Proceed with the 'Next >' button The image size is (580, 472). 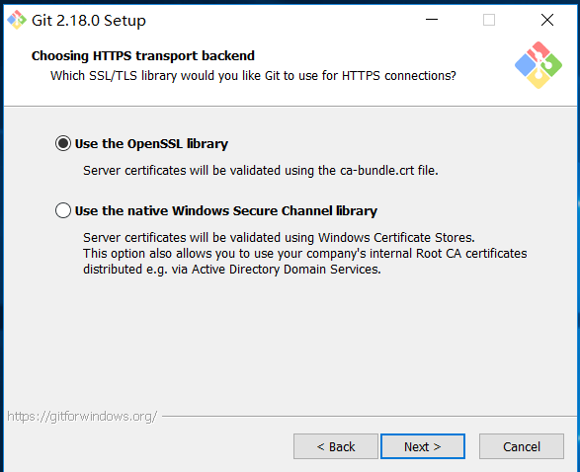pyautogui.click(x=423, y=446)
